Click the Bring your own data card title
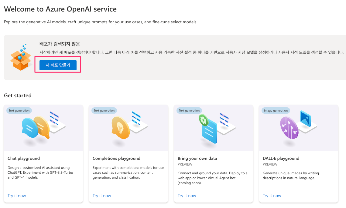 point(197,158)
